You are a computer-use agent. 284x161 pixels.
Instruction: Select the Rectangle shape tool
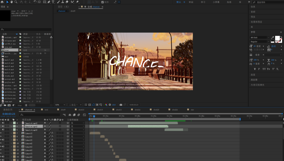pyautogui.click(x=45, y=2)
